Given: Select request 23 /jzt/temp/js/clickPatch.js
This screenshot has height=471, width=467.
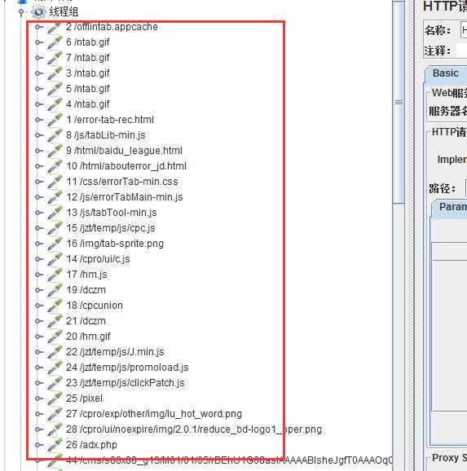Looking at the screenshot, I should click(x=126, y=383).
